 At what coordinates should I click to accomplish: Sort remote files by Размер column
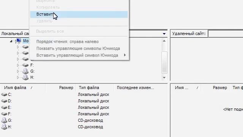pyautogui.click(x=216, y=88)
